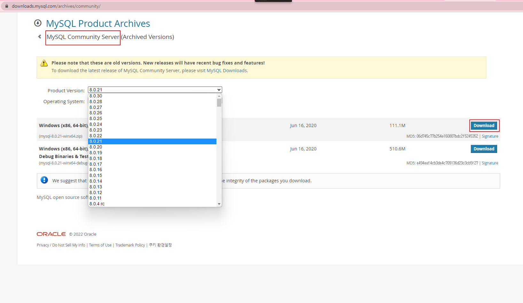Select version 8.0.4 rc option
Screen dimensions: 523x303
152,204
